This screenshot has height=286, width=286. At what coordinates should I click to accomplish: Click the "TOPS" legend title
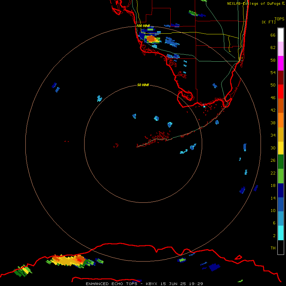[x=279, y=19]
